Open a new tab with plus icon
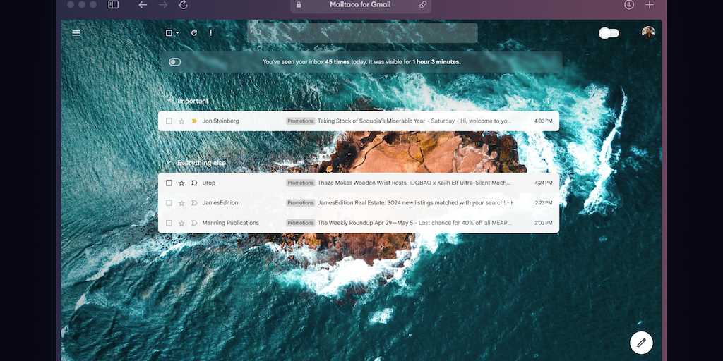Image resolution: width=723 pixels, height=361 pixels. click(650, 5)
